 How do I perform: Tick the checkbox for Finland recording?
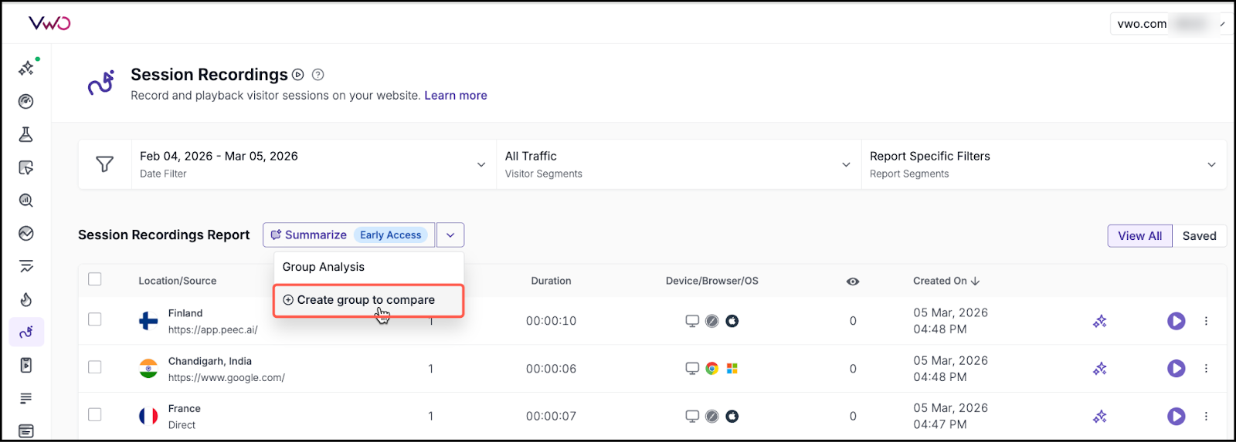95,319
